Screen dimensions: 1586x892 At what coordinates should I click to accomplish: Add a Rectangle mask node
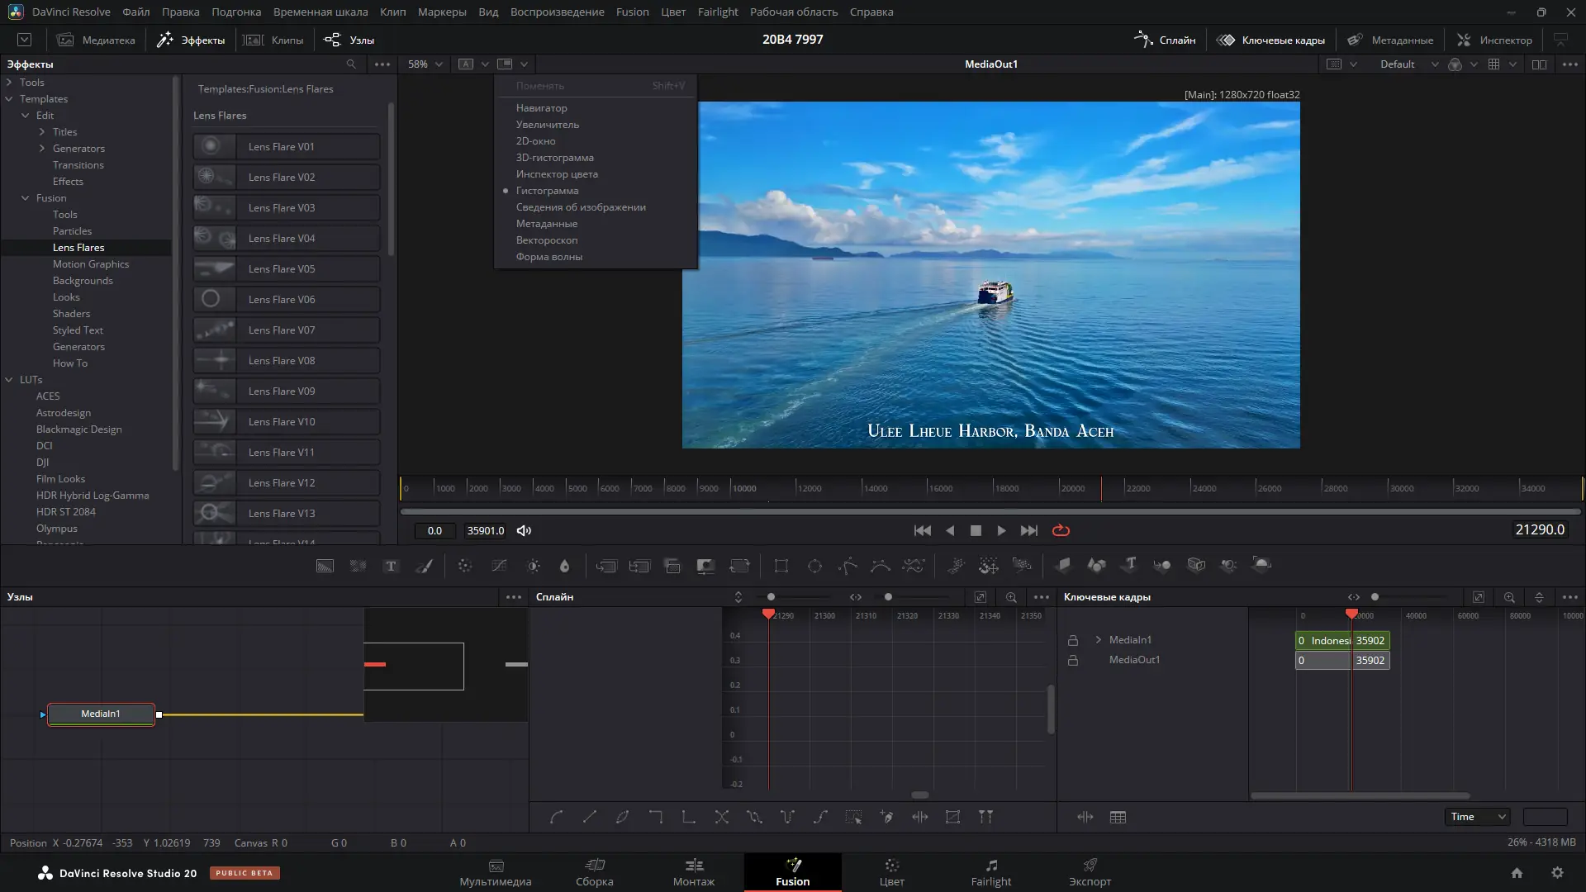[x=781, y=566]
